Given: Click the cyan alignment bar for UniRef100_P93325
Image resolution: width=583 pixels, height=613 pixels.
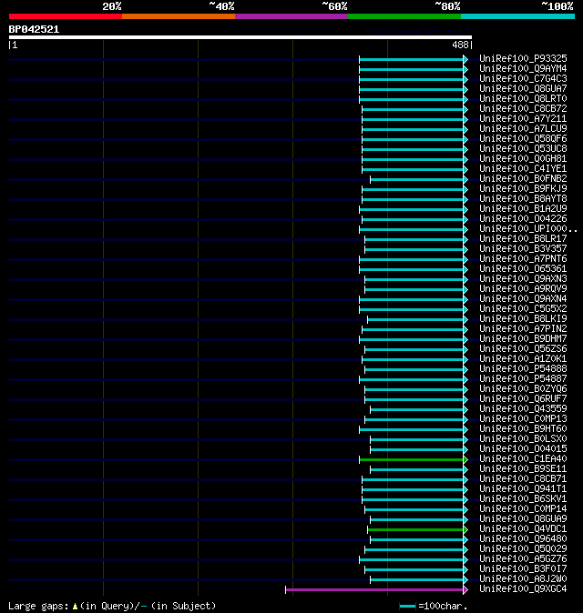Looking at the screenshot, I should coord(412,59).
